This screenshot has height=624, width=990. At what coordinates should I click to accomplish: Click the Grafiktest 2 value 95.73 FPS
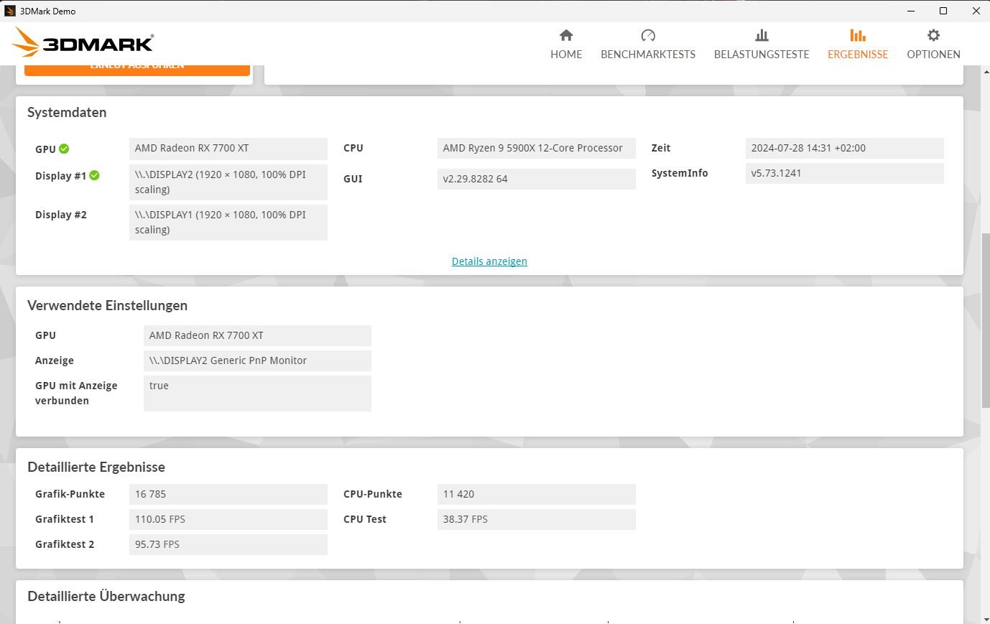(228, 544)
